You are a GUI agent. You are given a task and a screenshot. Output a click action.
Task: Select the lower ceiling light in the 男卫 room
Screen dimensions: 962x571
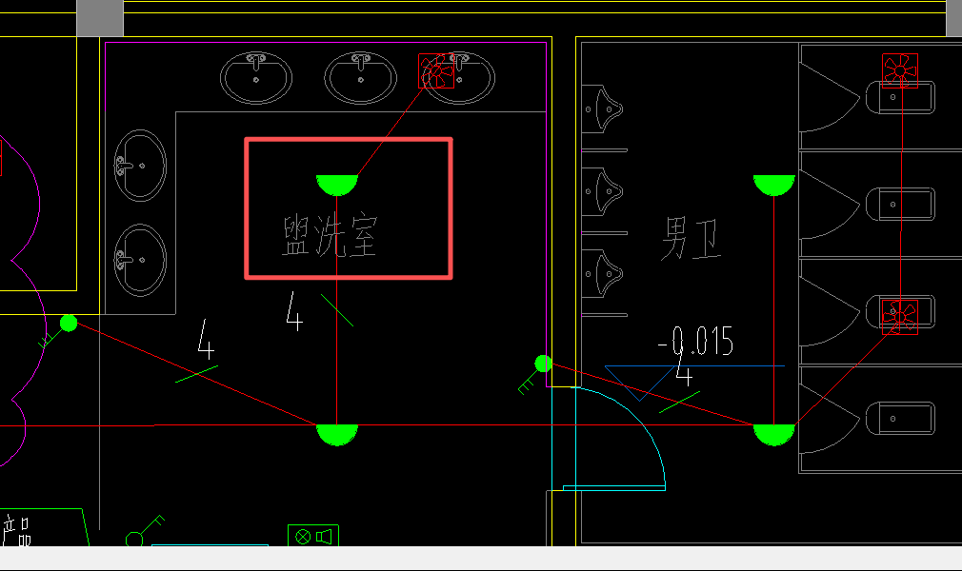point(773,435)
